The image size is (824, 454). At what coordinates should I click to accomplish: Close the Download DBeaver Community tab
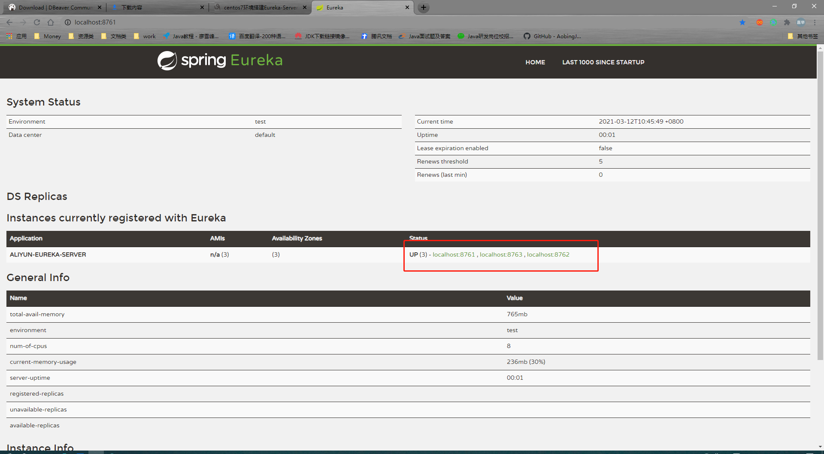[x=100, y=7]
